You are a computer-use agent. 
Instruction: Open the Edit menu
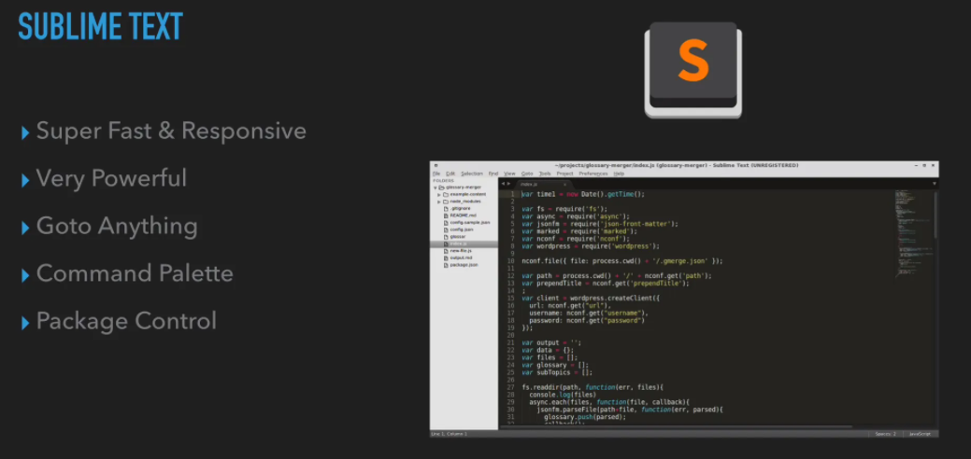pos(450,174)
